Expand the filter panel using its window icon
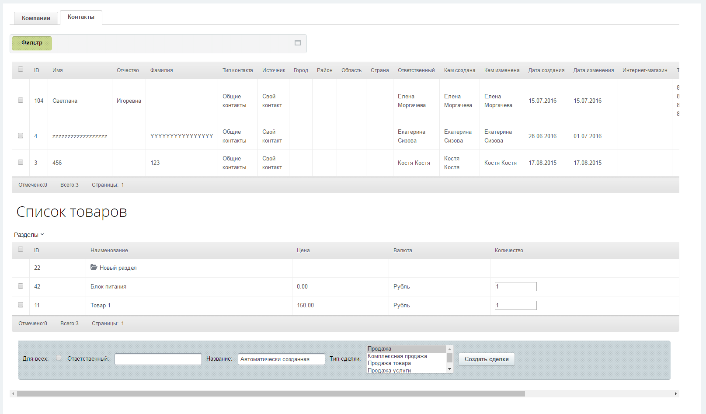Screen dimensions: 706x414 tap(298, 43)
